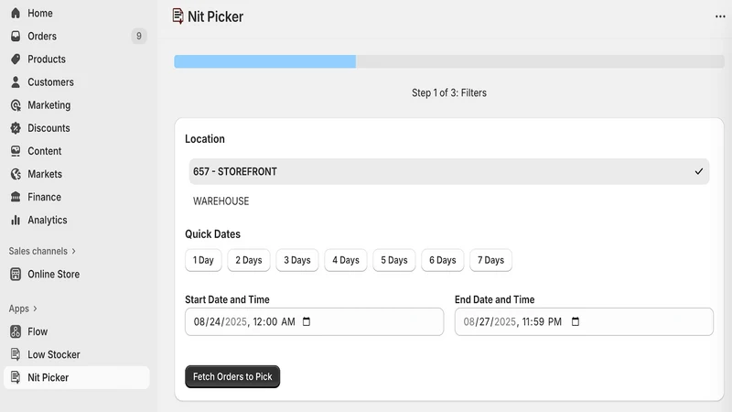732x412 pixels.
Task: Click the Nit Picker header icon
Action: 178,16
